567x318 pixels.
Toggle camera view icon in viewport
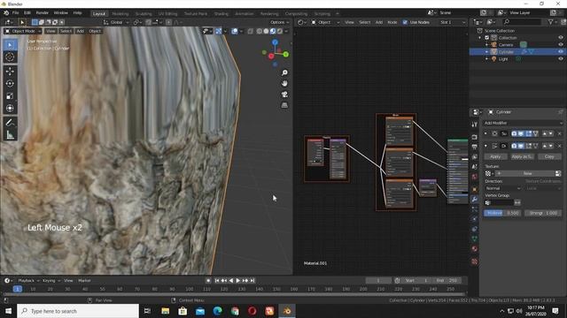coord(284,95)
